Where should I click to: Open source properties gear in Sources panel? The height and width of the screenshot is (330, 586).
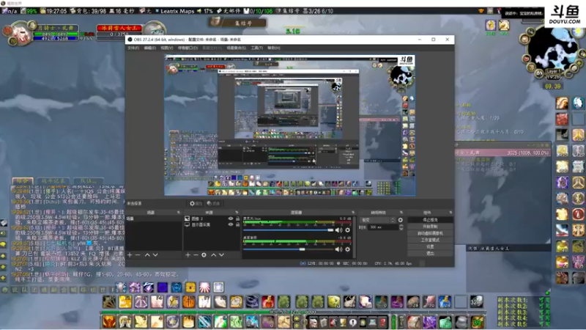204,254
